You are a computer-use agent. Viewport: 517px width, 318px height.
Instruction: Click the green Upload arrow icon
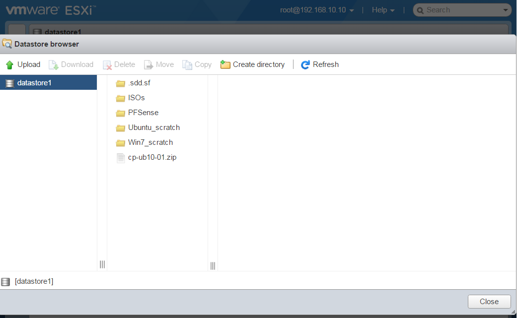tap(9, 65)
